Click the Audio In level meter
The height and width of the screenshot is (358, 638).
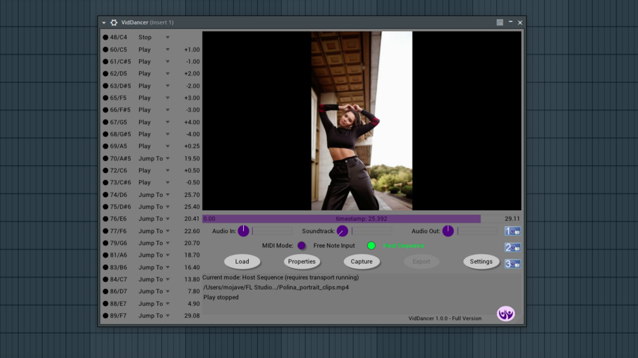pyautogui.click(x=272, y=231)
